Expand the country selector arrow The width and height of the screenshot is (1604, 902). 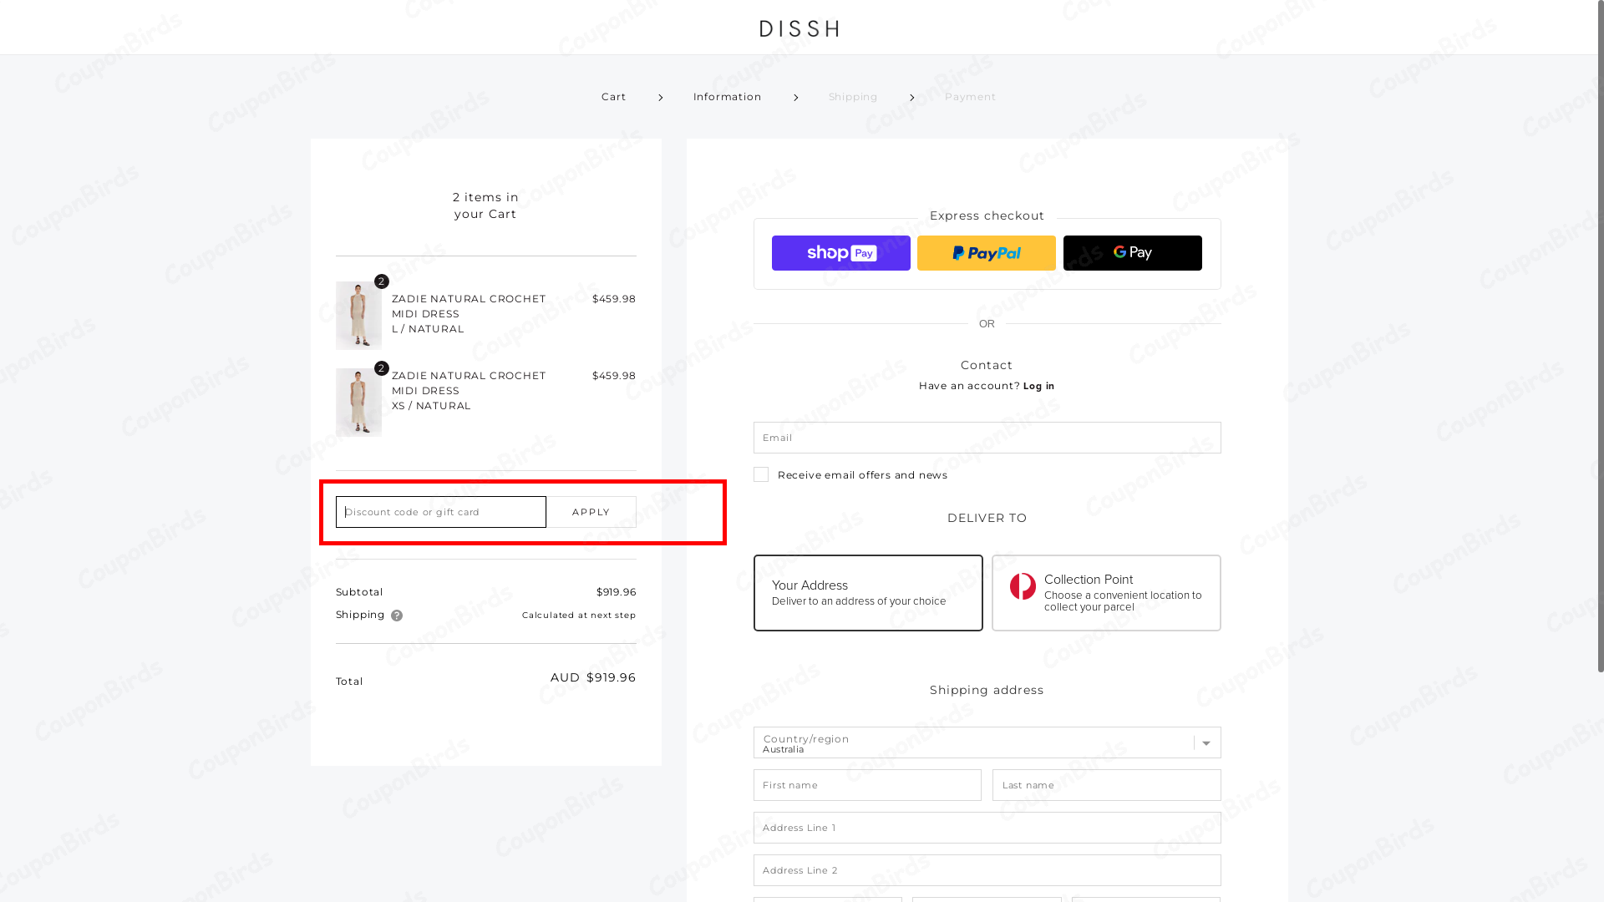coord(1205,742)
